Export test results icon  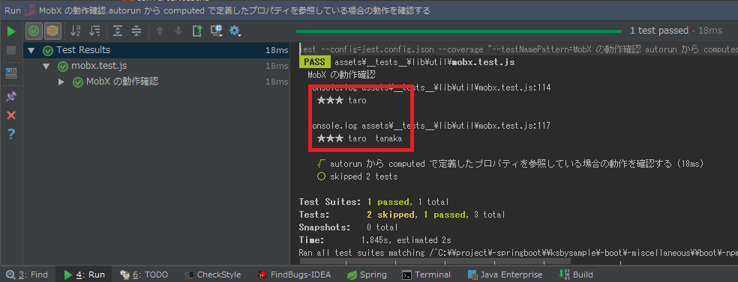click(198, 31)
